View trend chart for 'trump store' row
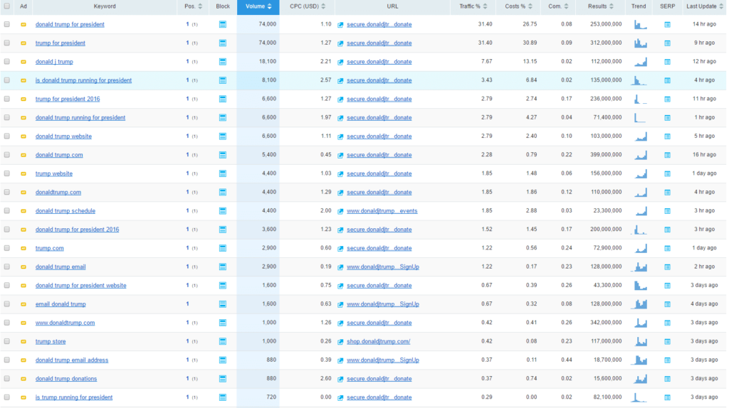This screenshot has width=729, height=408. click(x=640, y=341)
